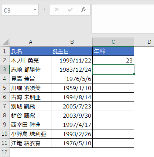This screenshot has height=157, width=154.
Task: Select the name cell 古海 未瑠亜
Action: 31,97
